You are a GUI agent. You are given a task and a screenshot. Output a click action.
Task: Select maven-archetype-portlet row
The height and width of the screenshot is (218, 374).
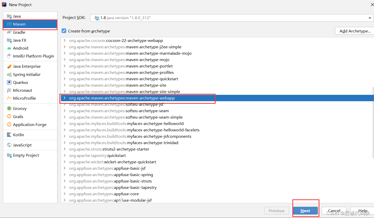[x=217, y=66]
